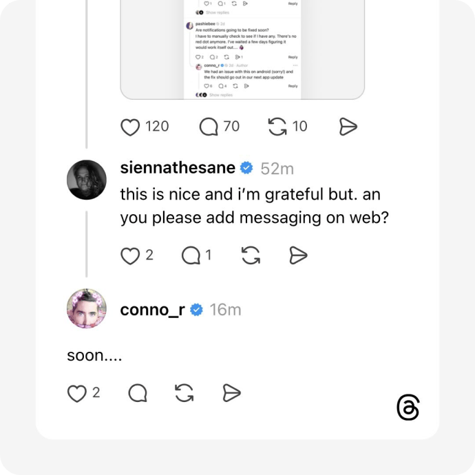Click the Threads logo

click(x=408, y=408)
